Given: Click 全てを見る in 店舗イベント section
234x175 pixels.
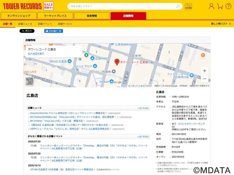Looking at the screenshot, I should click(x=143, y=136).
